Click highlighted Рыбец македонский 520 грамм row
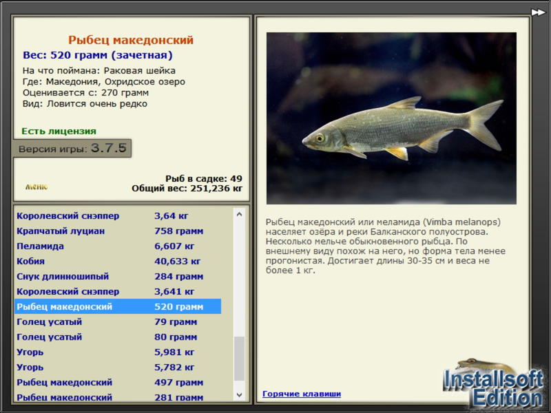 pyautogui.click(x=118, y=306)
